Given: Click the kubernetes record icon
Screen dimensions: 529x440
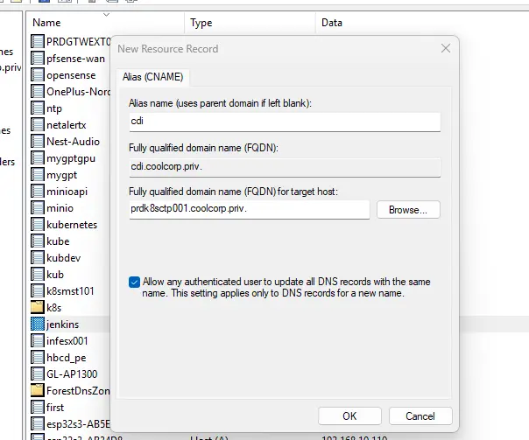Looking at the screenshot, I should click(38, 225).
